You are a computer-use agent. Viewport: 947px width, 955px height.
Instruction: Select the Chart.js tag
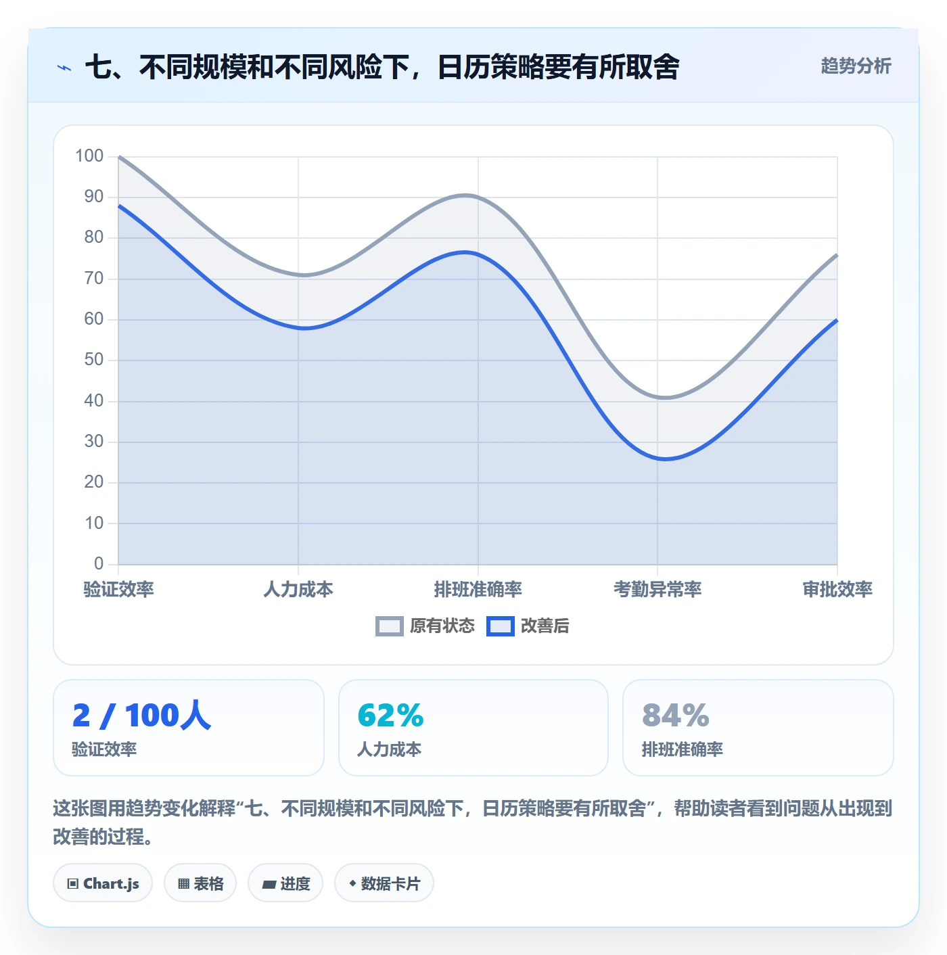tap(103, 883)
